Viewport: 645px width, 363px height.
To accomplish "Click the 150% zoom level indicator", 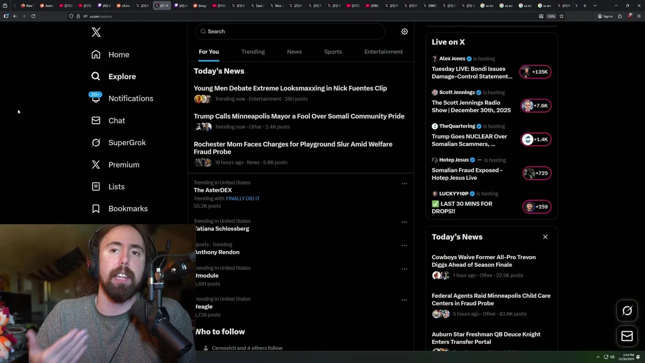I will click(551, 16).
